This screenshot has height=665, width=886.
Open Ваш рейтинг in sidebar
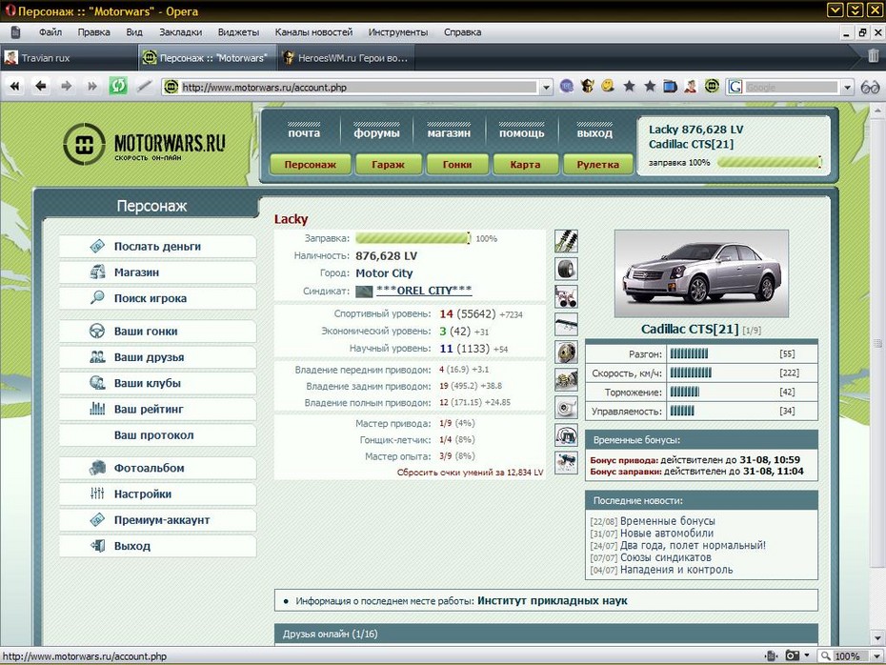[157, 409]
